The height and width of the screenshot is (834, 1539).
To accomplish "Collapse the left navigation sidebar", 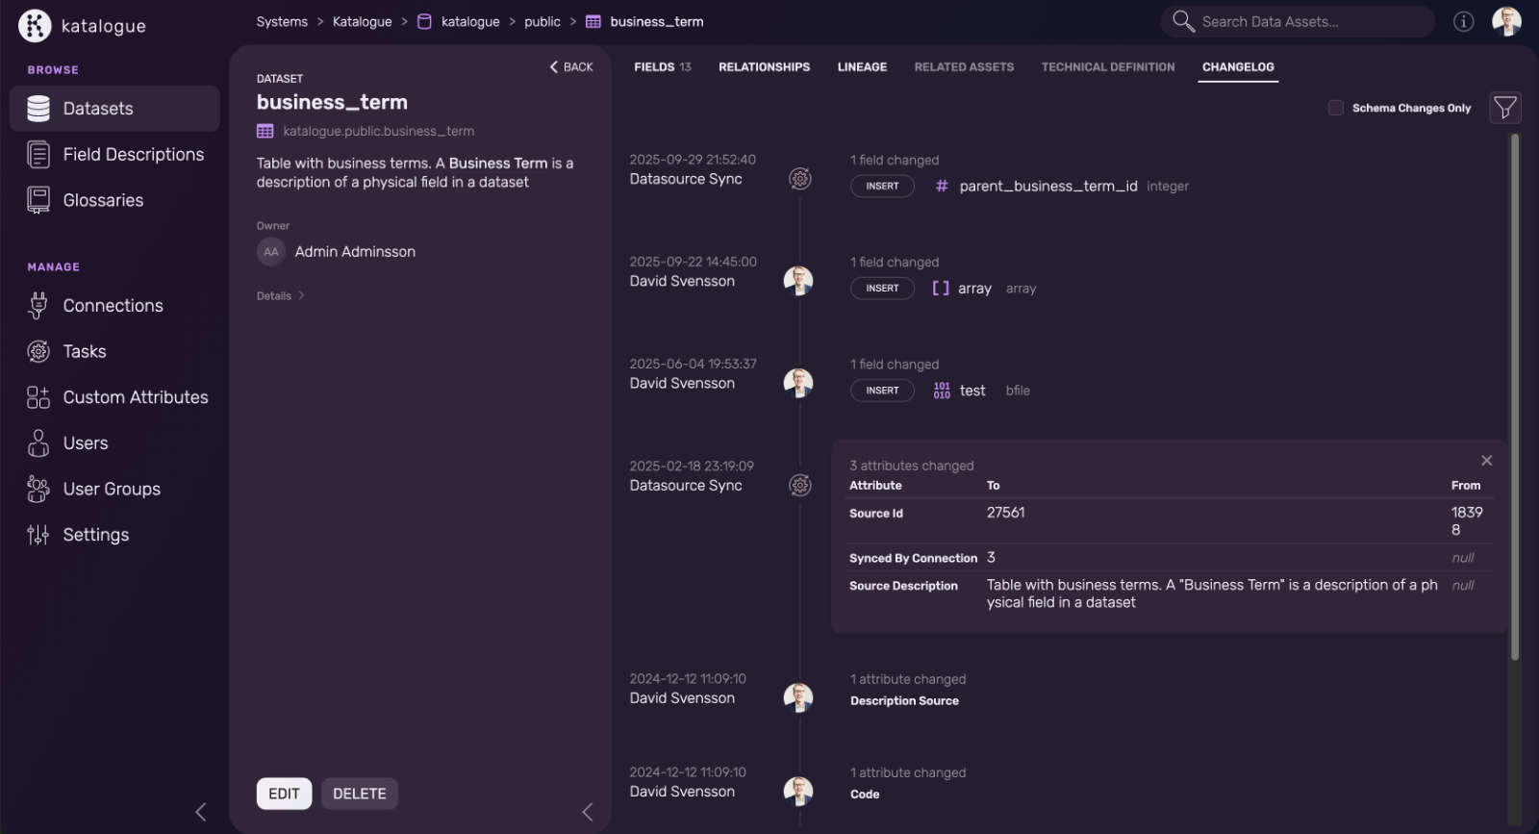I will (x=201, y=812).
